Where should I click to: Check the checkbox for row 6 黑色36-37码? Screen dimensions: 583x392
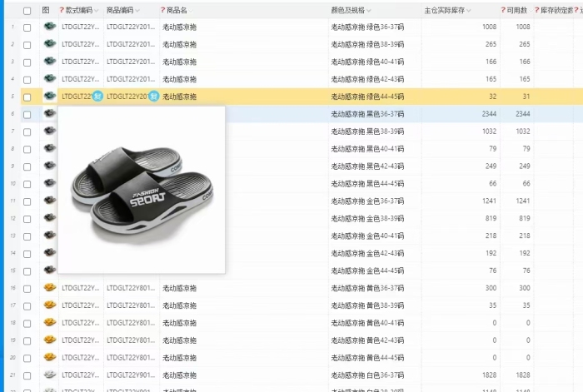(27, 115)
